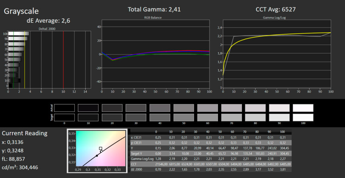Click the red threshold line in DeltaE chart
The width and height of the screenshot is (345, 178).
pos(63,60)
